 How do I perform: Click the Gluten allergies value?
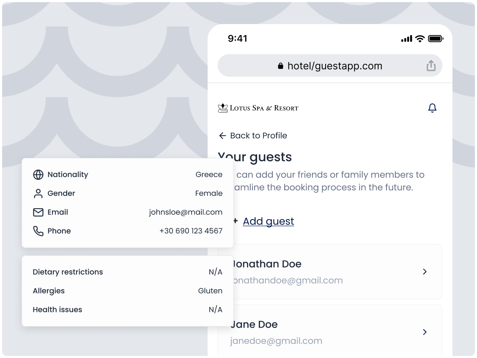210,291
